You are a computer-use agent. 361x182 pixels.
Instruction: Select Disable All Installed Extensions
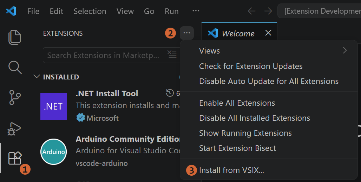(269, 118)
